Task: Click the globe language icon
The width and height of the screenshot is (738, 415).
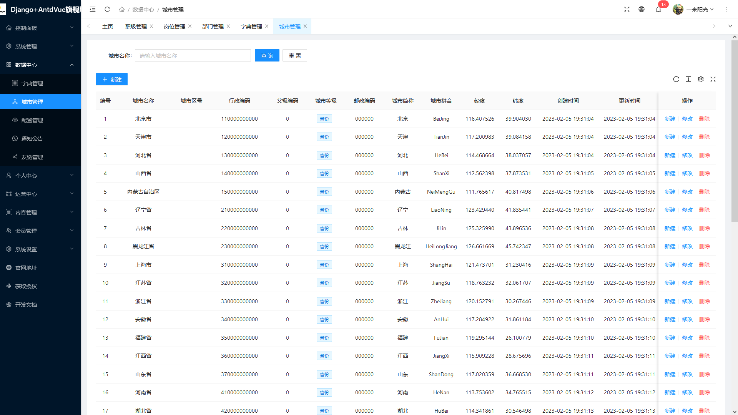Action: pos(642,9)
